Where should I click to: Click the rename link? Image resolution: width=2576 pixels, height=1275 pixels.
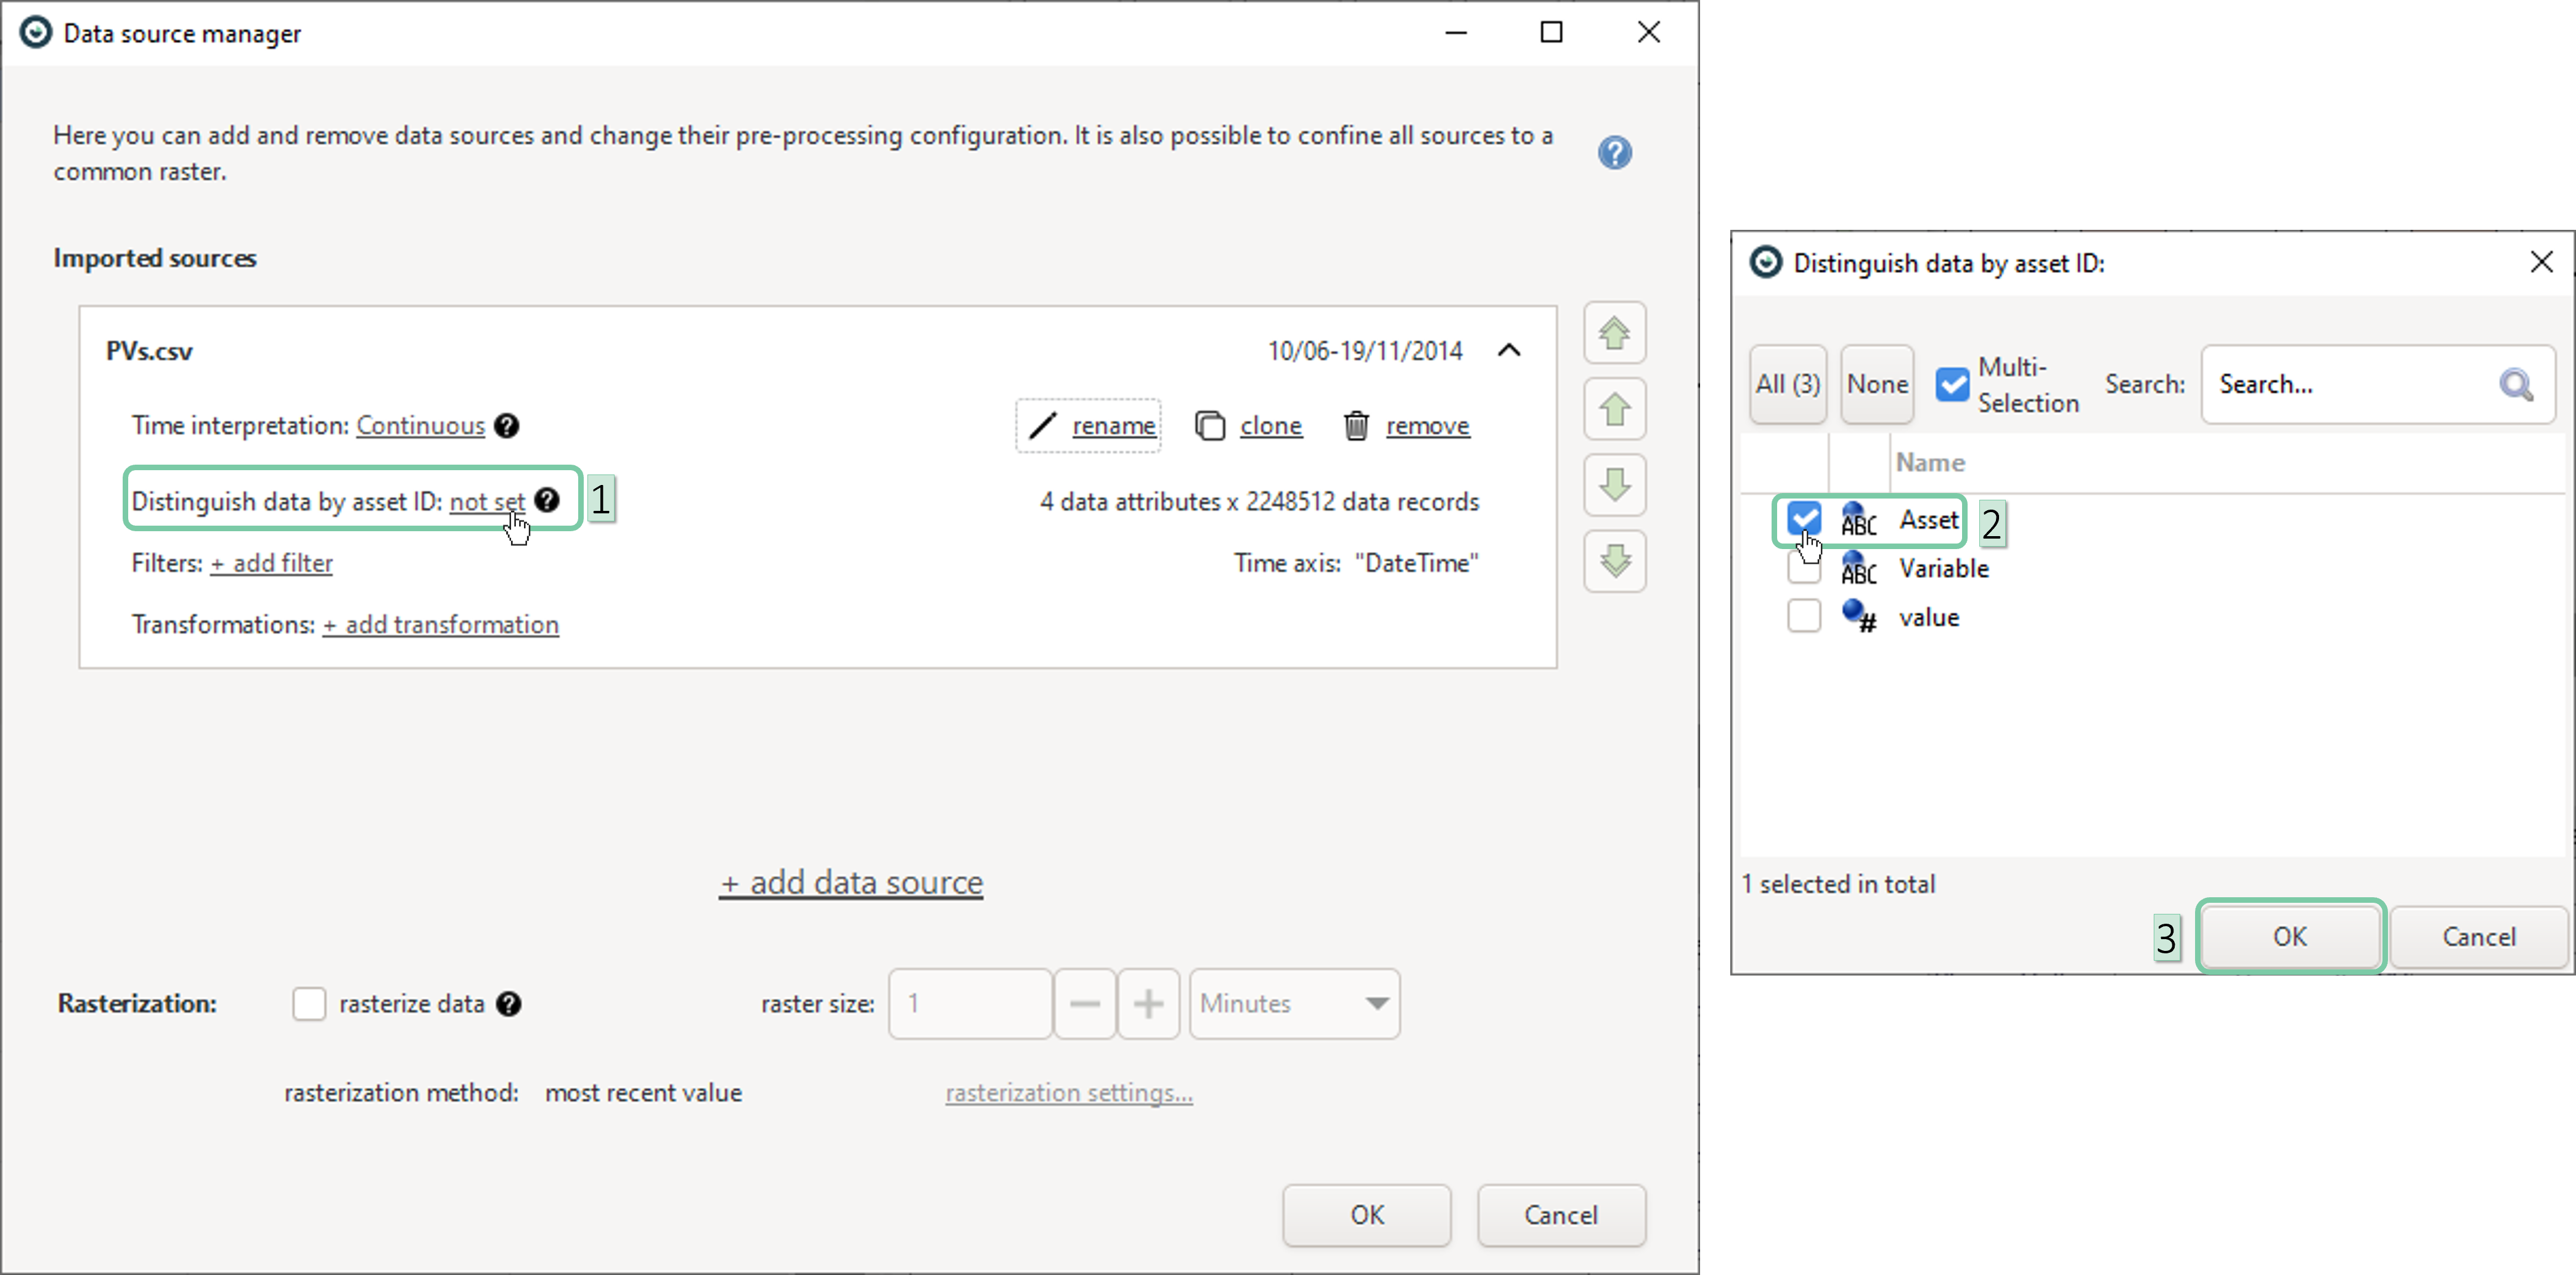pos(1113,426)
